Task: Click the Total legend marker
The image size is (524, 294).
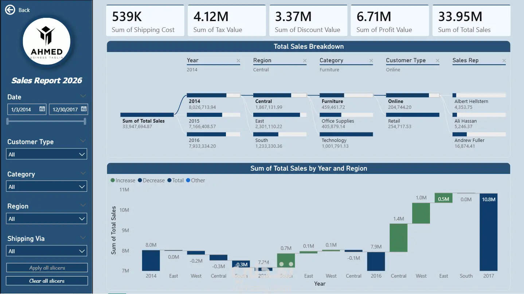Action: coord(169,180)
